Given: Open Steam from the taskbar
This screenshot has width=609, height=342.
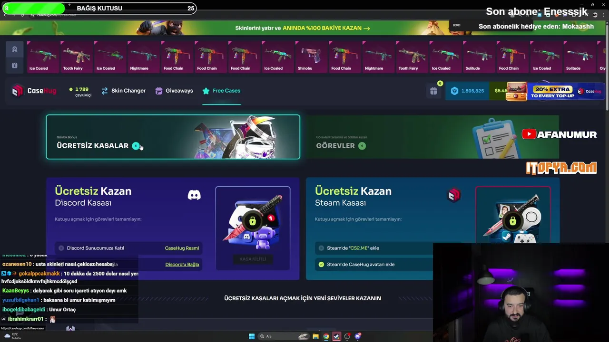Looking at the screenshot, I should click(336, 336).
